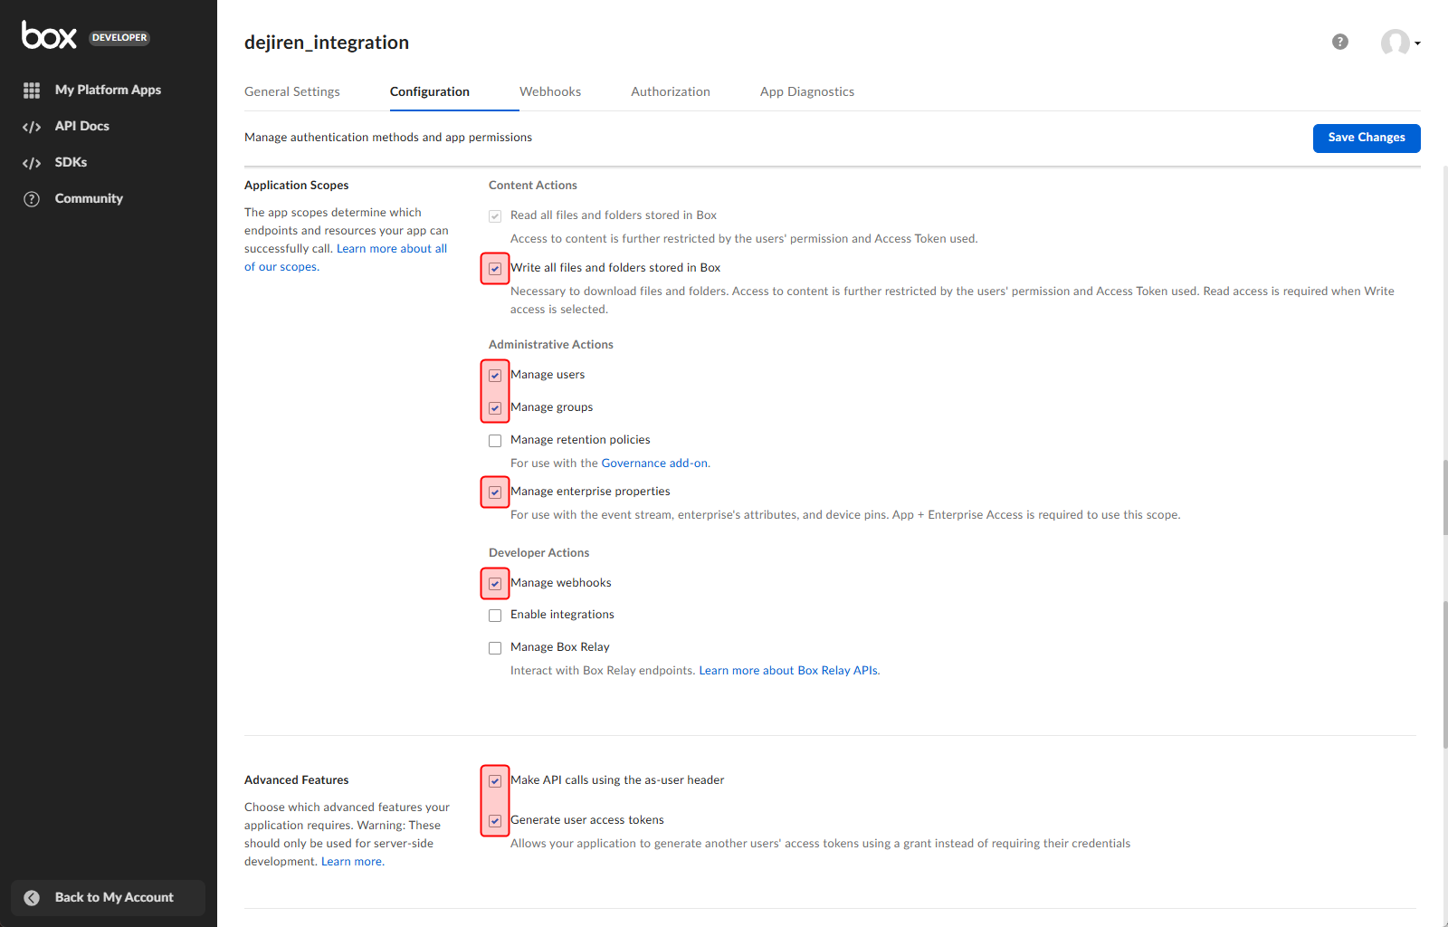Viewport: 1448px width, 927px height.
Task: Check the Manage Box Relay checkbox
Action: 495,648
